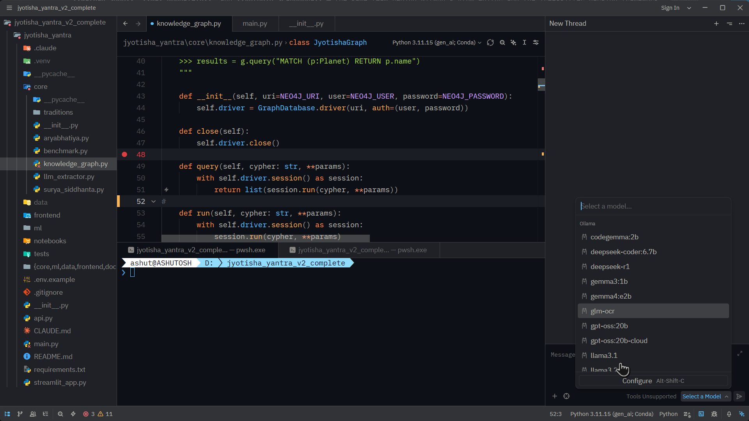Select glm-ocr from the Ollama model list
Screen dimensions: 749x421
click(602, 311)
